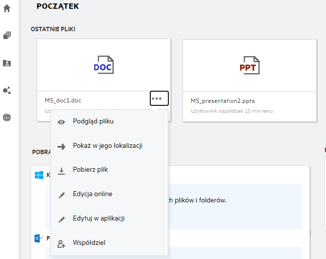This screenshot has height=259, width=326.
Task: Toggle the three-dot menu for MS_doc1.doc
Action: [x=159, y=99]
